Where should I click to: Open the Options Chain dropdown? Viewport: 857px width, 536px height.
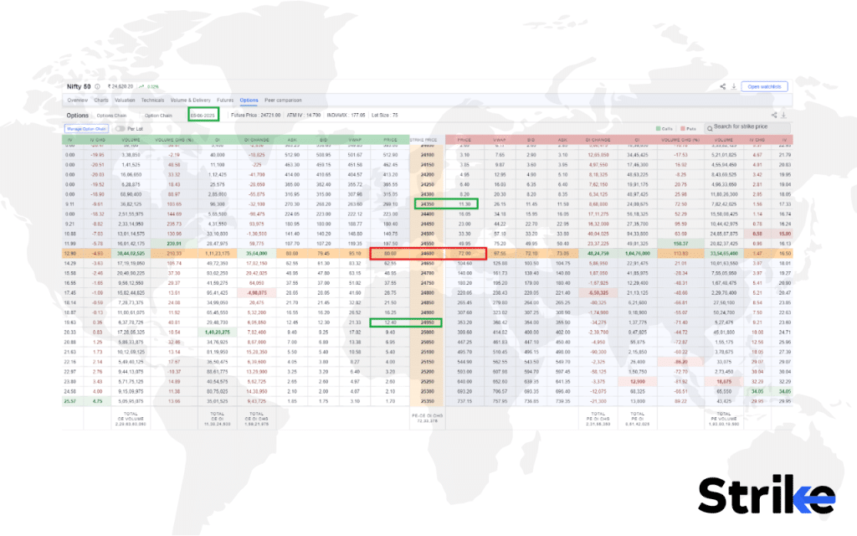coord(111,116)
